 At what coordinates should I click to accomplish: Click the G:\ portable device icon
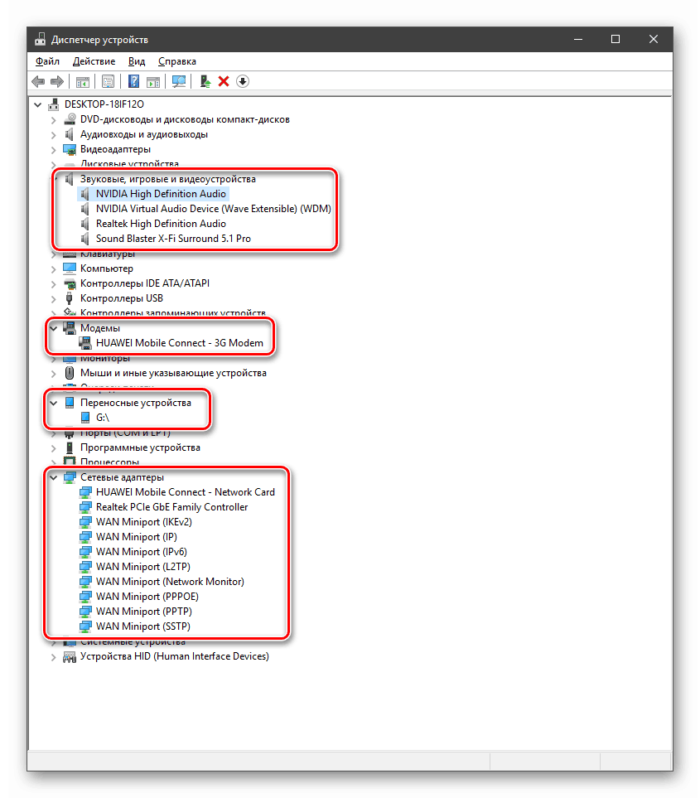pos(85,418)
